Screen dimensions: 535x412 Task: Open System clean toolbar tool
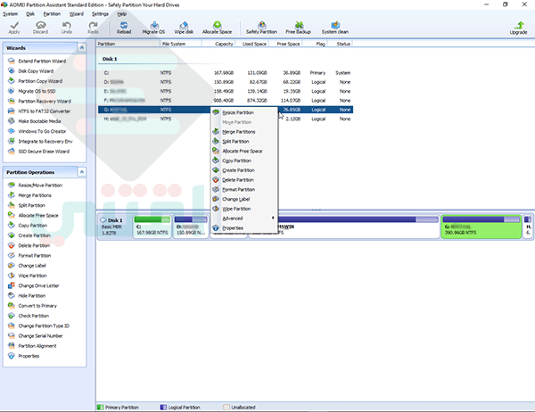[335, 28]
